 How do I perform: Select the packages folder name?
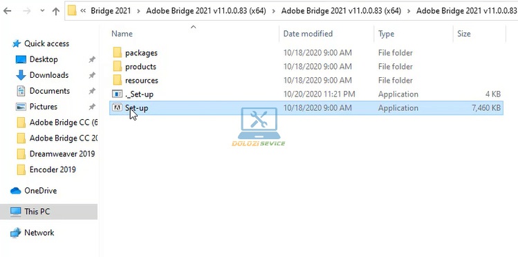[x=141, y=53]
